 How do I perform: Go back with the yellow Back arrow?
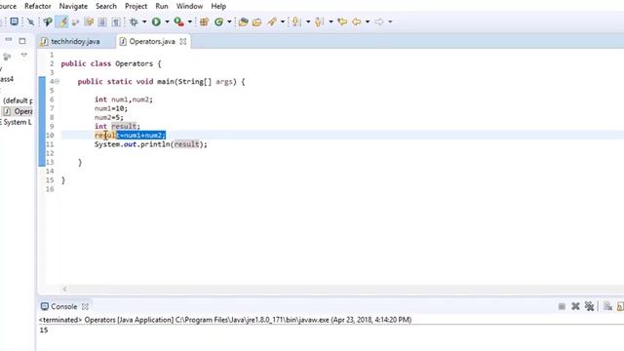click(357, 21)
